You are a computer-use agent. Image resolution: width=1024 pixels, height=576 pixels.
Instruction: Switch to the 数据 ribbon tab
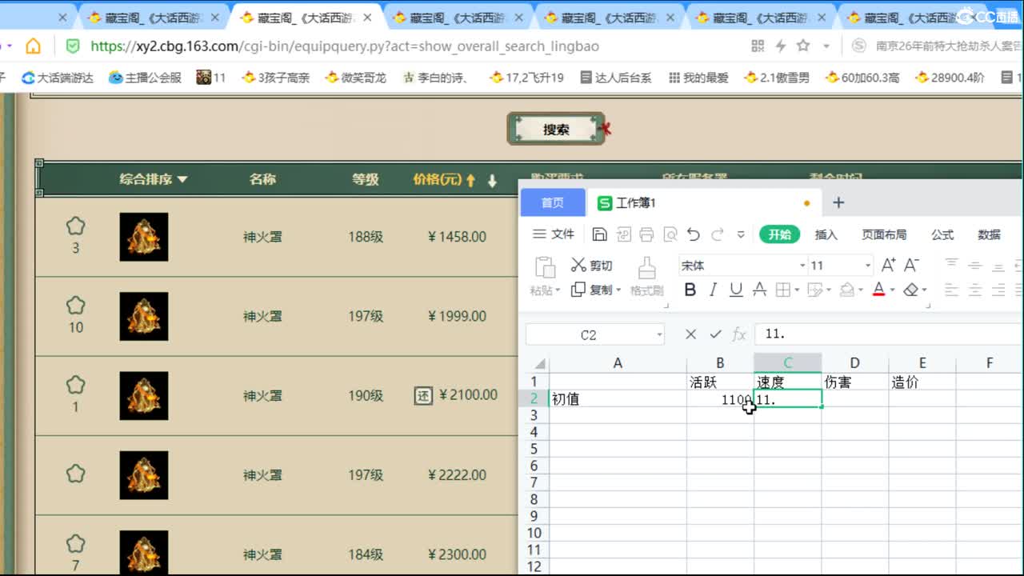pyautogui.click(x=989, y=234)
